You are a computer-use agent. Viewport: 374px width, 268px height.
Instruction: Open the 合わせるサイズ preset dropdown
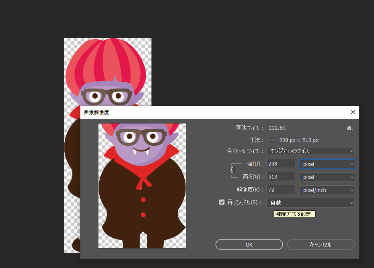tap(310, 150)
